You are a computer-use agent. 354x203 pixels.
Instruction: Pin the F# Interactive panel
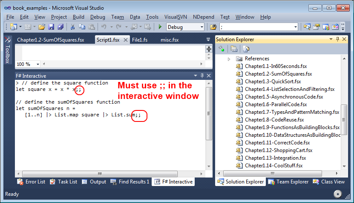(x=202, y=76)
